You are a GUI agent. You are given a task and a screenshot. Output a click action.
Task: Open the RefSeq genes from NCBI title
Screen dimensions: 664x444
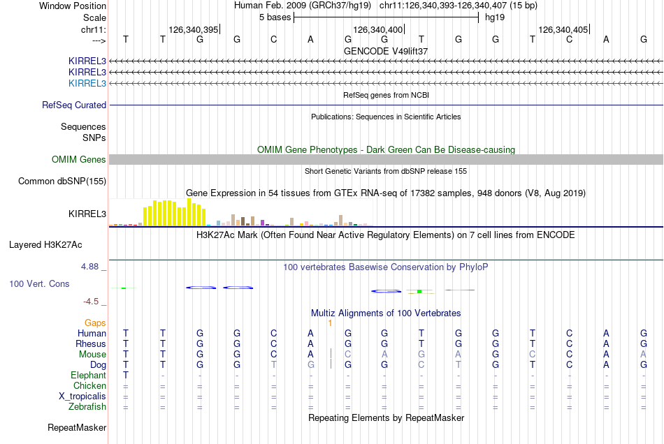point(386,95)
